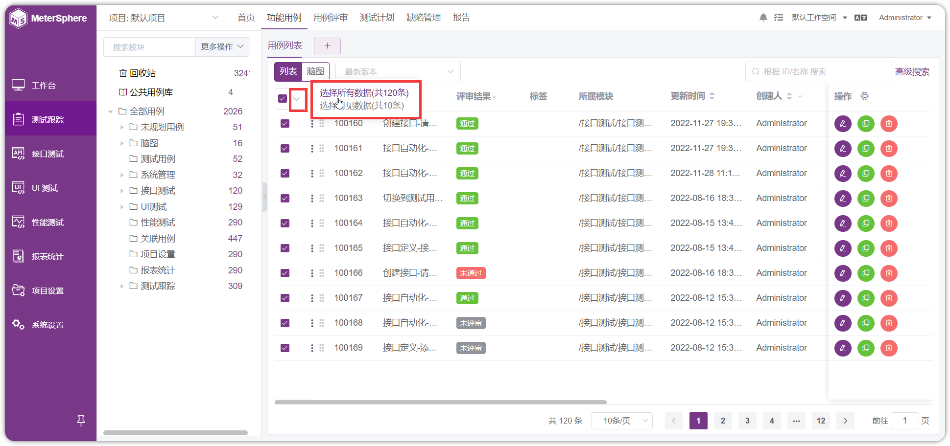Choose 选择所有数据(共120条)
This screenshot has height=446, width=950.
click(364, 93)
